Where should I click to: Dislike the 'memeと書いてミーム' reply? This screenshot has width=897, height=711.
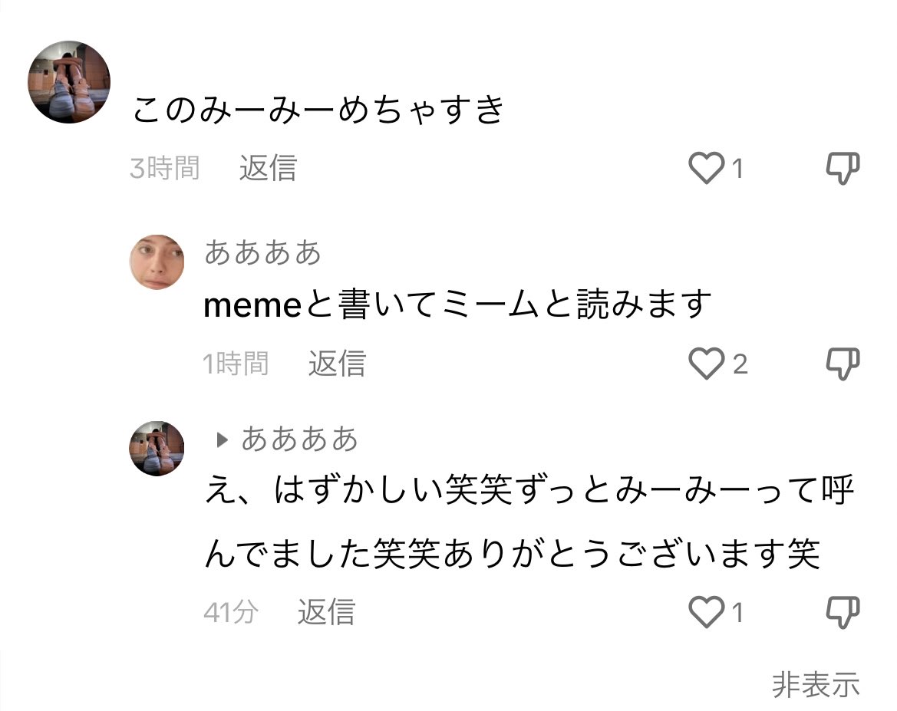(842, 364)
